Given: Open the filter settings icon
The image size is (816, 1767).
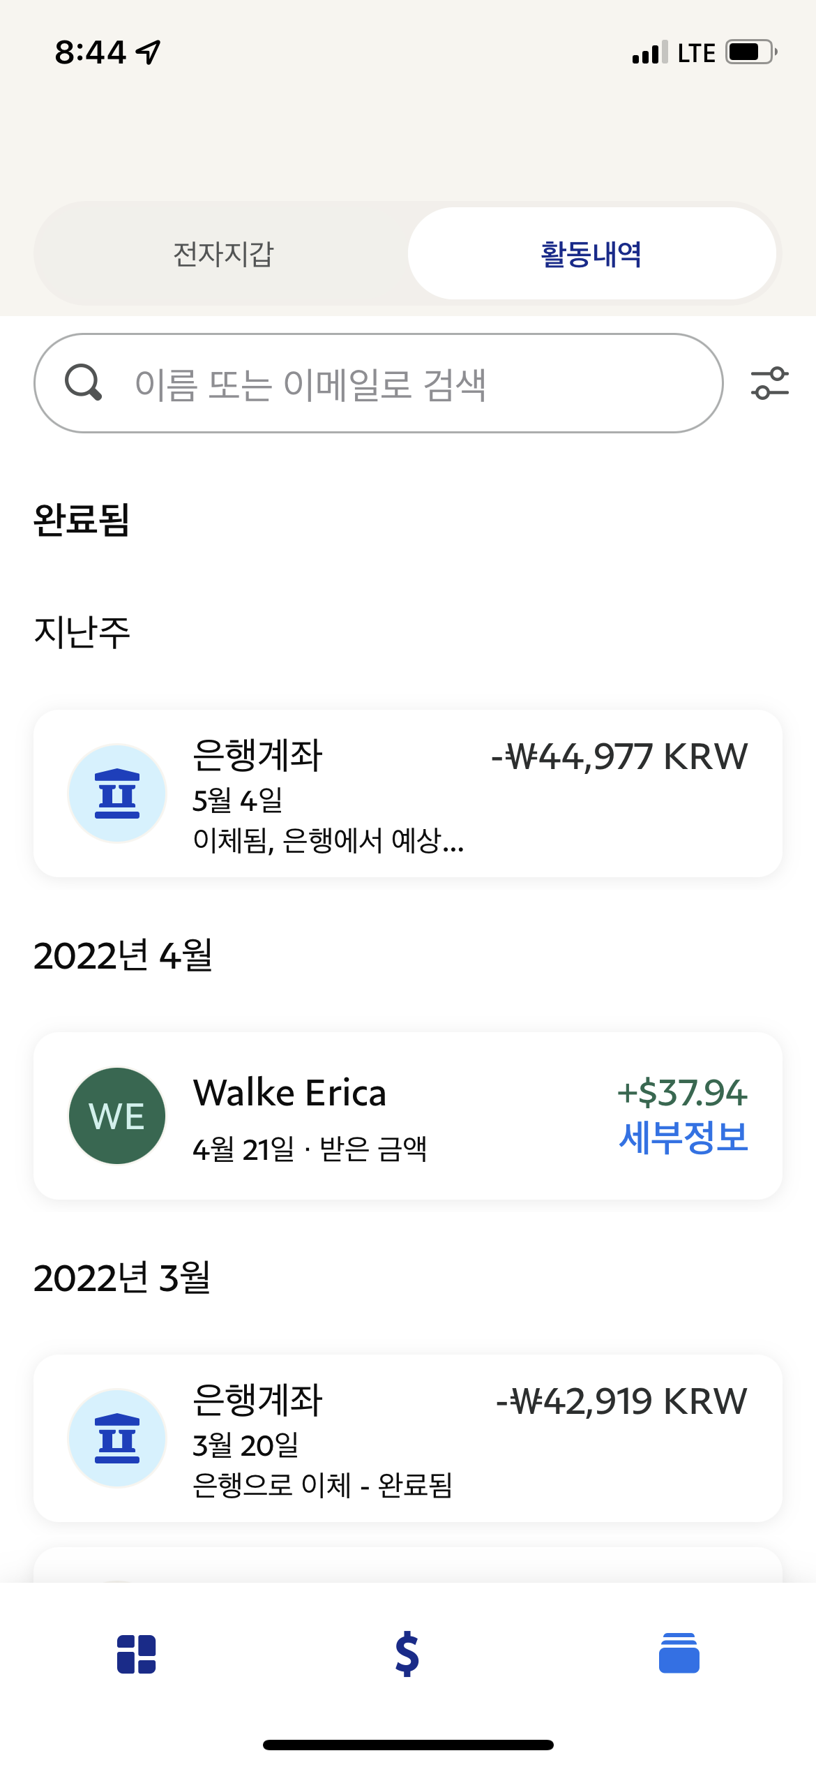Looking at the screenshot, I should 769,383.
